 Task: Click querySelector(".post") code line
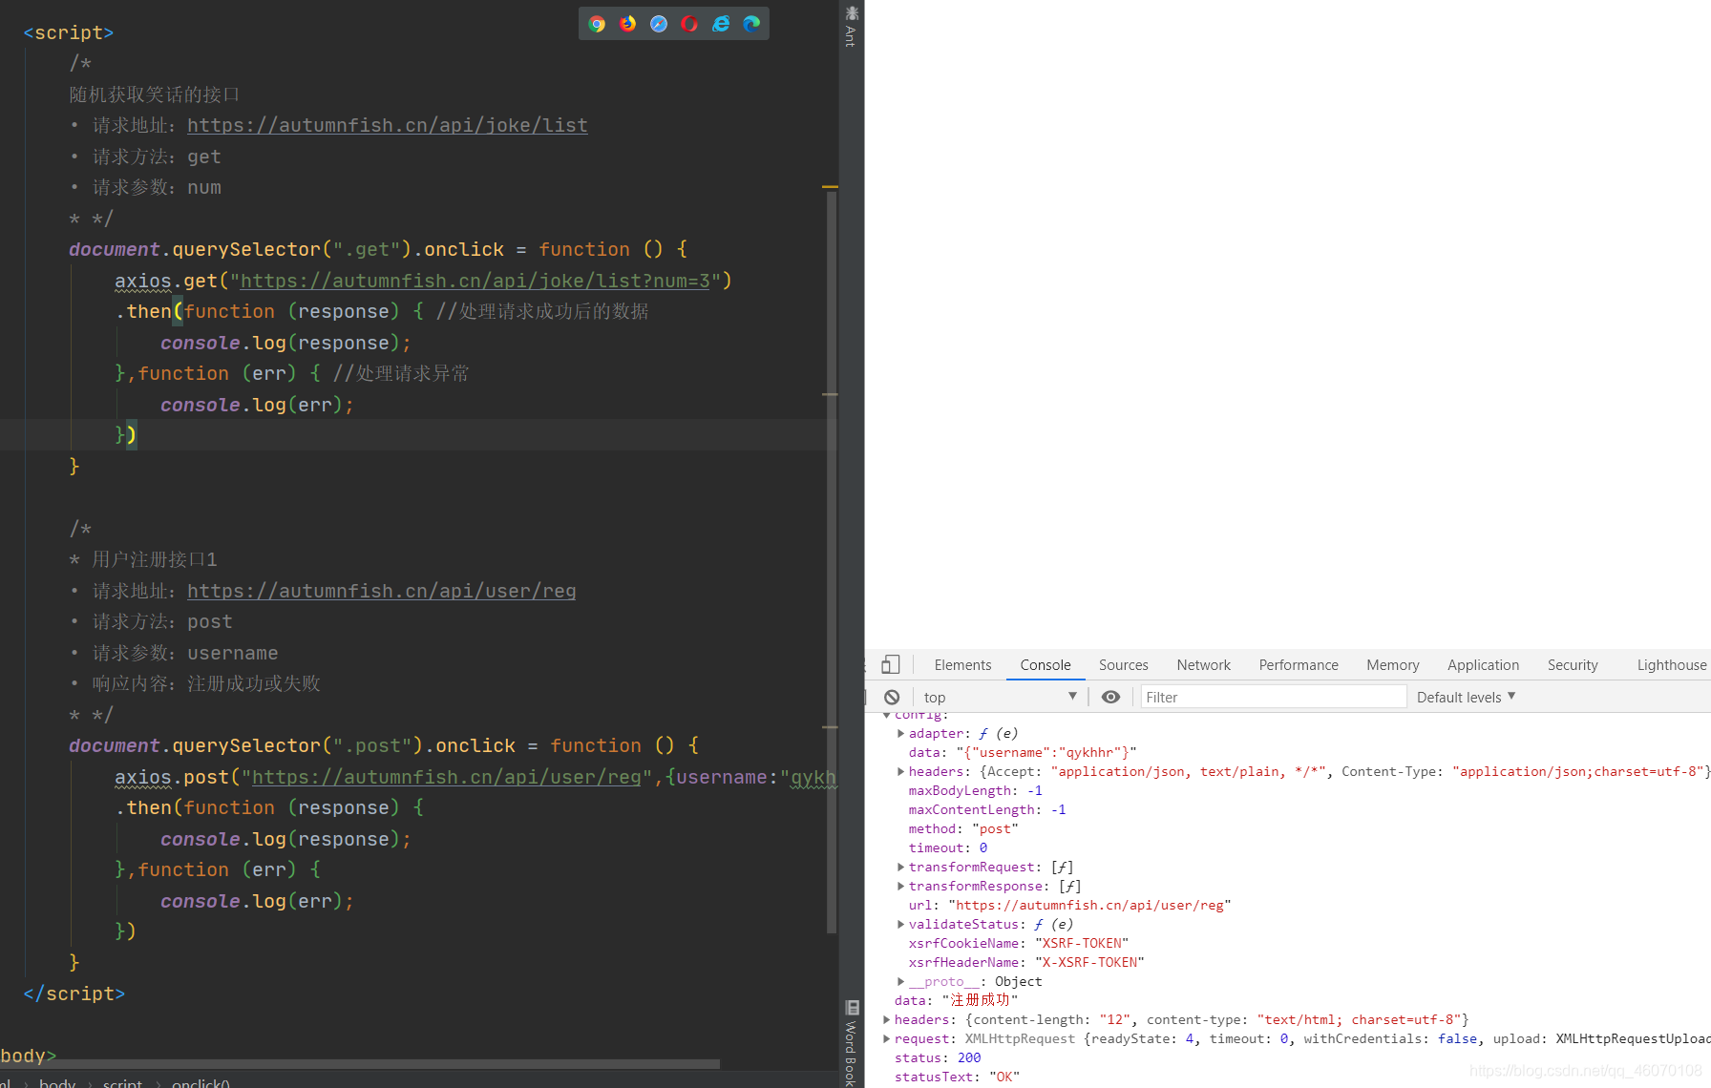[x=384, y=745]
